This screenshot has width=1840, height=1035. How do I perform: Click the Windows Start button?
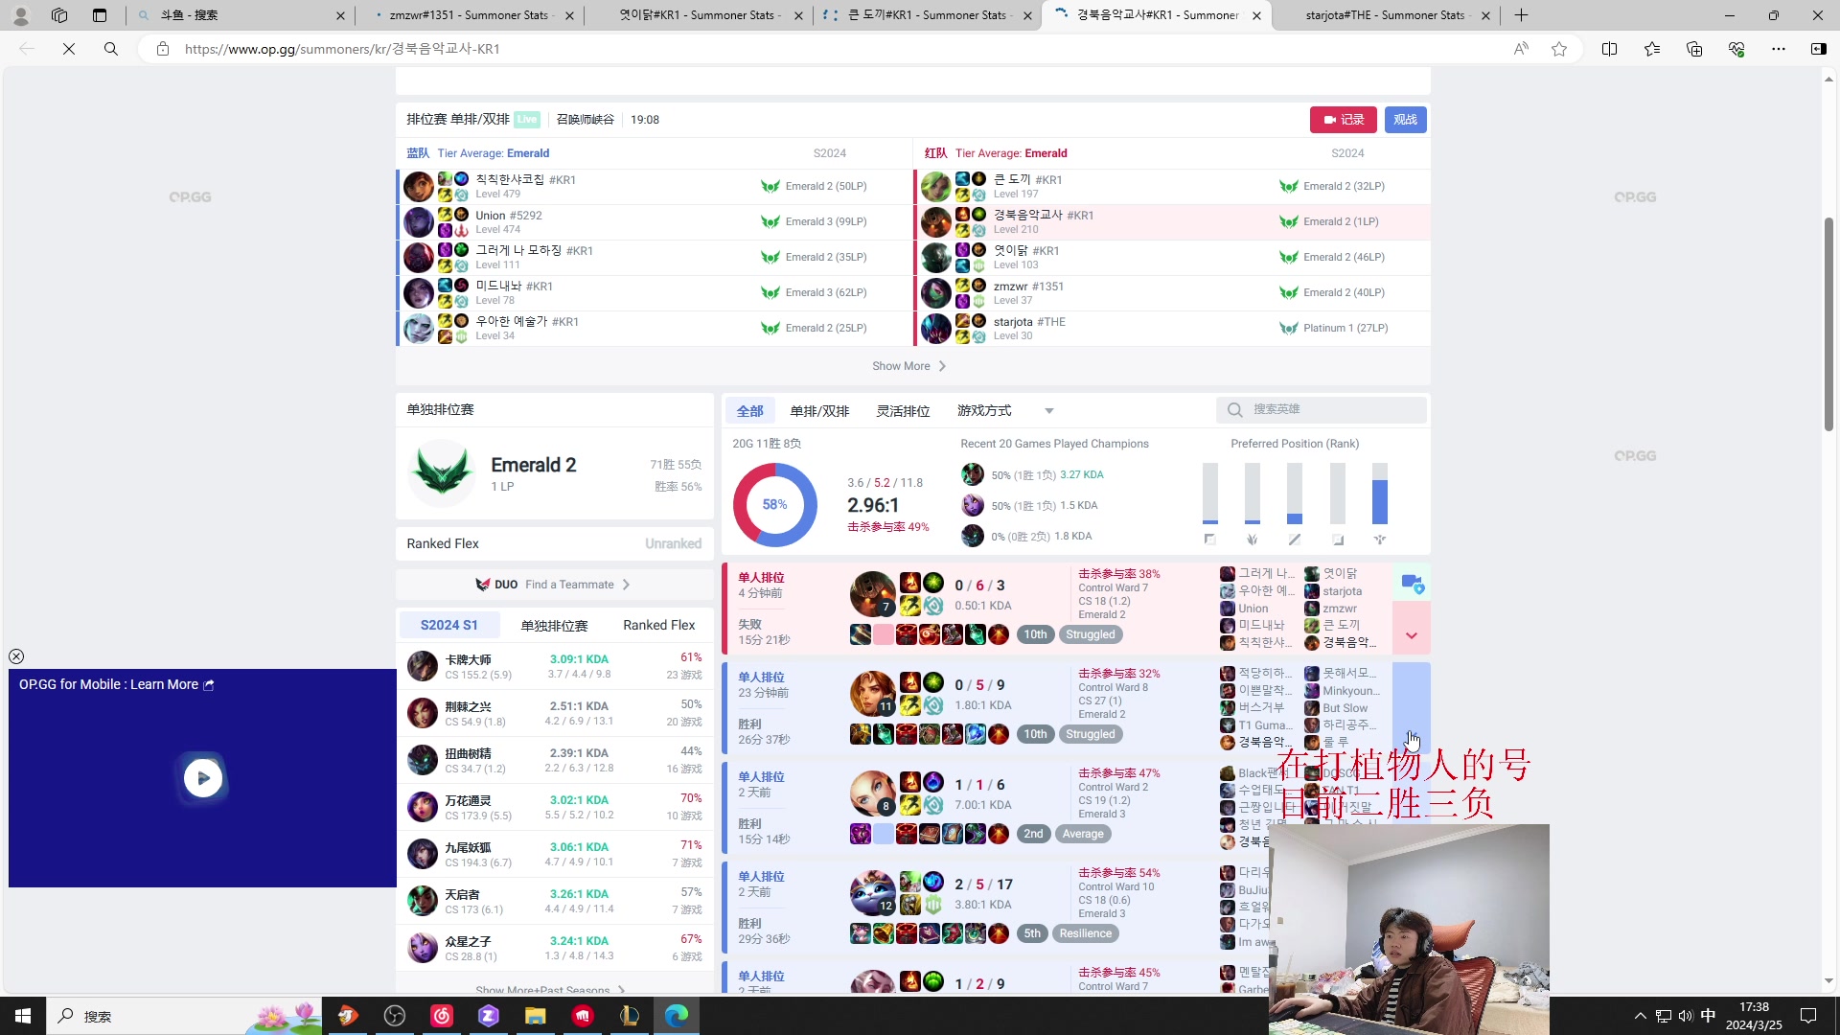[x=23, y=1016]
